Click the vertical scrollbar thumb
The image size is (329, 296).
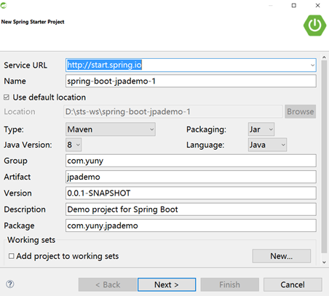[x=324, y=157]
